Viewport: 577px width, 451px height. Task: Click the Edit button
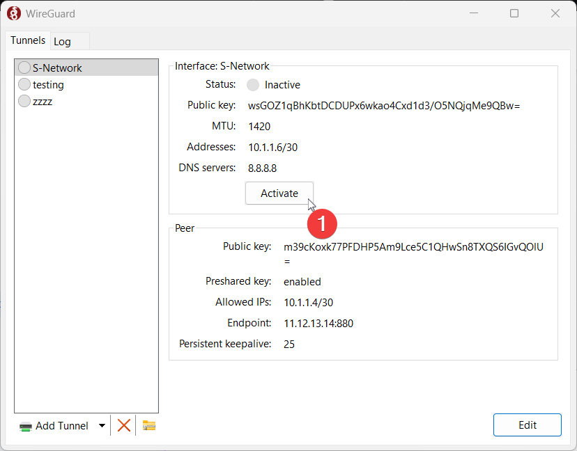[528, 425]
